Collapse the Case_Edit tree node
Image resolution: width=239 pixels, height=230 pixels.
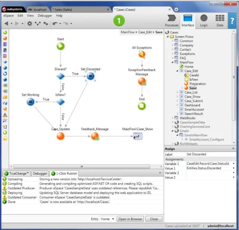177,71
